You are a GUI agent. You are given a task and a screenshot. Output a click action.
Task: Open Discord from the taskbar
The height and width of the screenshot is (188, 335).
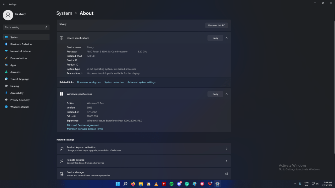click(x=179, y=184)
